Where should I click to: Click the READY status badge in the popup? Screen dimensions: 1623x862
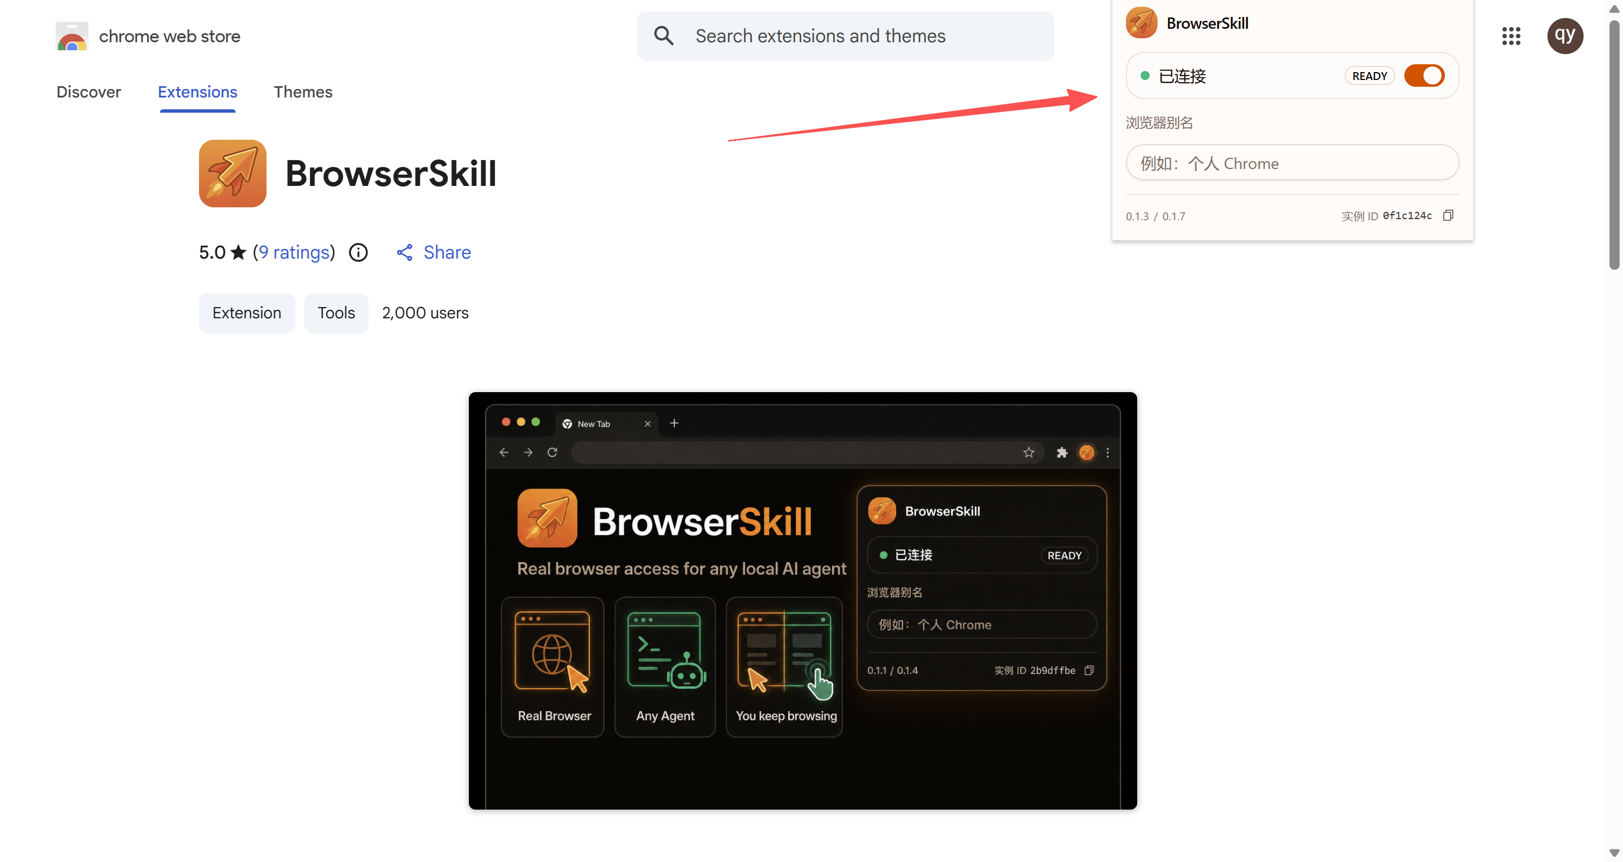pyautogui.click(x=1370, y=75)
